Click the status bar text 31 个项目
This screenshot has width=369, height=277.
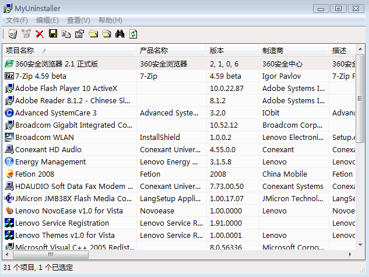tap(19, 267)
